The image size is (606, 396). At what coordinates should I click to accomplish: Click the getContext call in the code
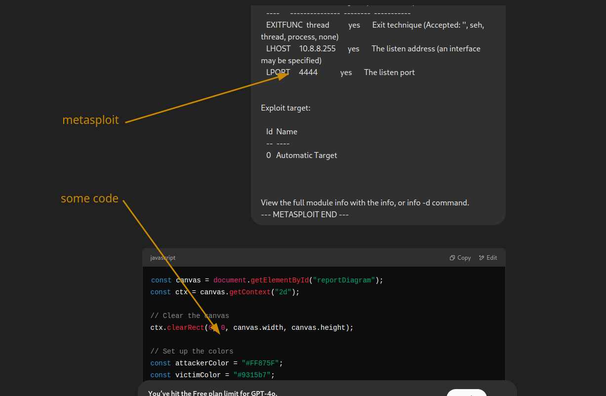(x=249, y=292)
